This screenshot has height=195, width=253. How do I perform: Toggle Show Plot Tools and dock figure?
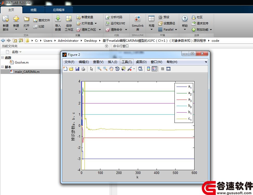[168, 69]
